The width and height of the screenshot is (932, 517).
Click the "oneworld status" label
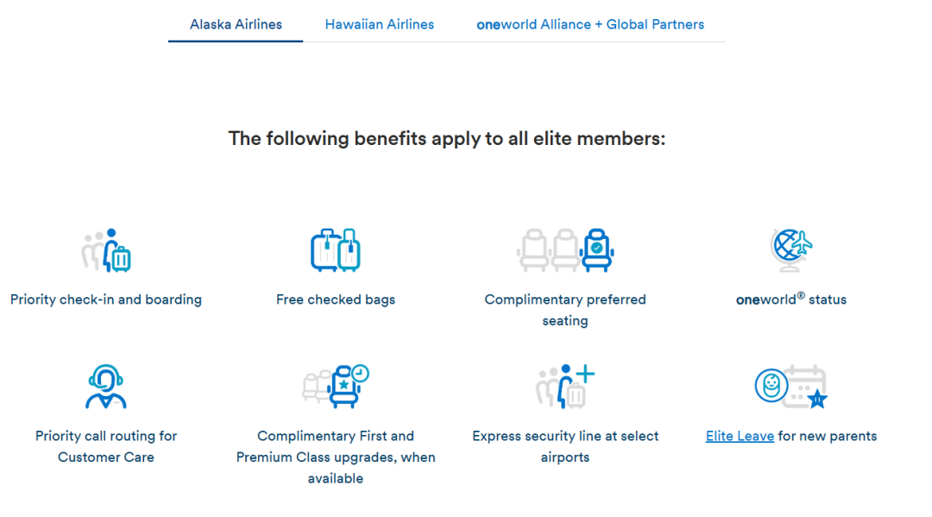tap(791, 299)
